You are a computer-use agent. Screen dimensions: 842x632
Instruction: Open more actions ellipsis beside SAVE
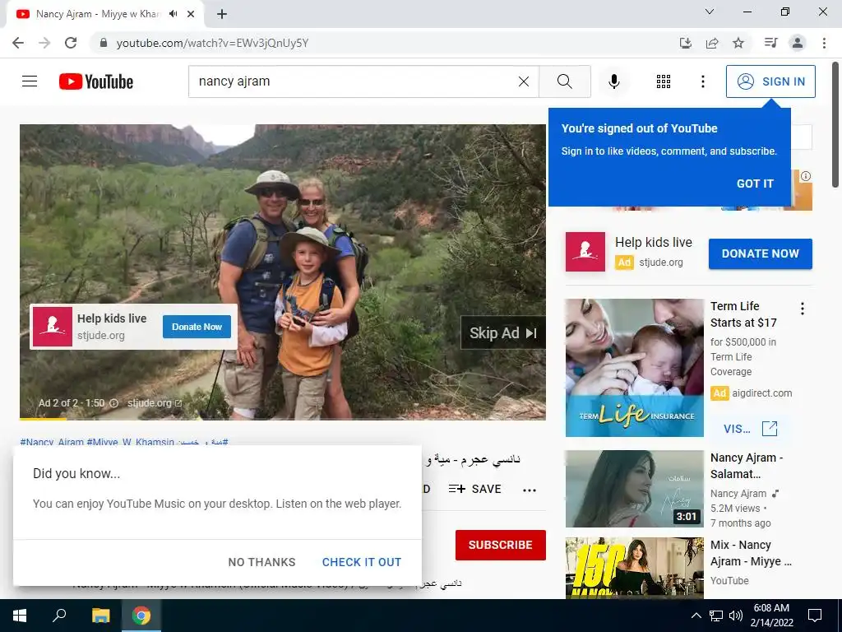click(x=530, y=490)
